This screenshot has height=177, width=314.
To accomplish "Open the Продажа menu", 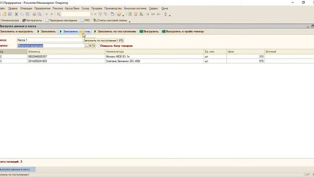I will pos(97,8).
